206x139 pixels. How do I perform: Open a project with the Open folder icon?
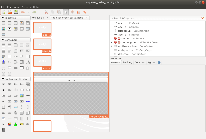tap(10, 12)
